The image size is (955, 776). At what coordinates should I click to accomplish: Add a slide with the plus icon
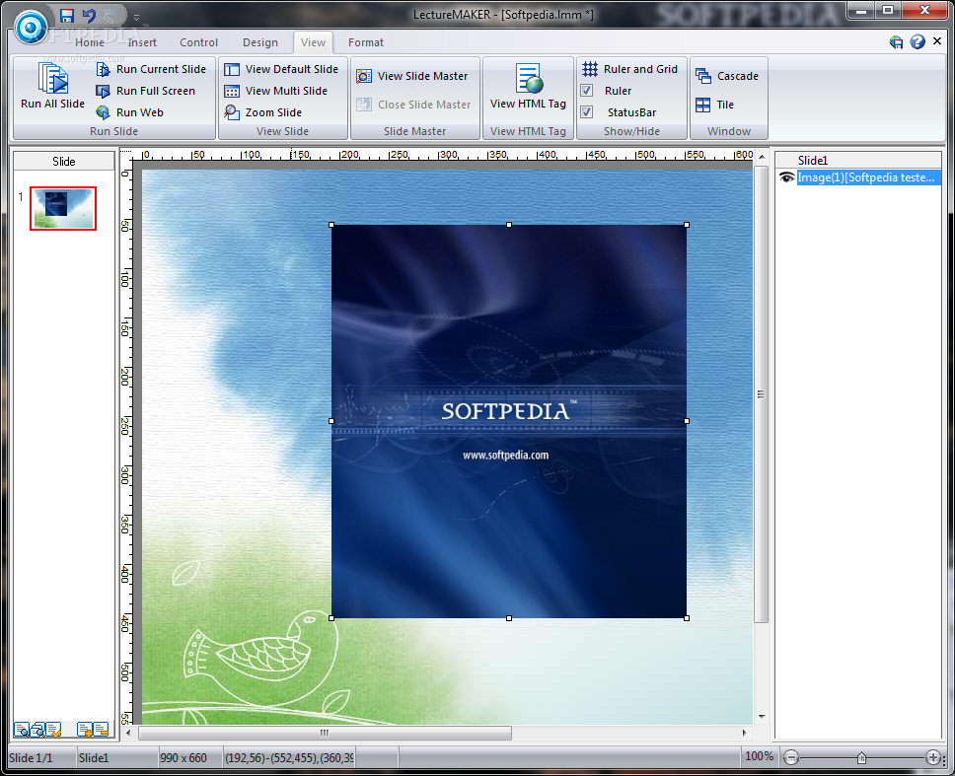point(85,729)
